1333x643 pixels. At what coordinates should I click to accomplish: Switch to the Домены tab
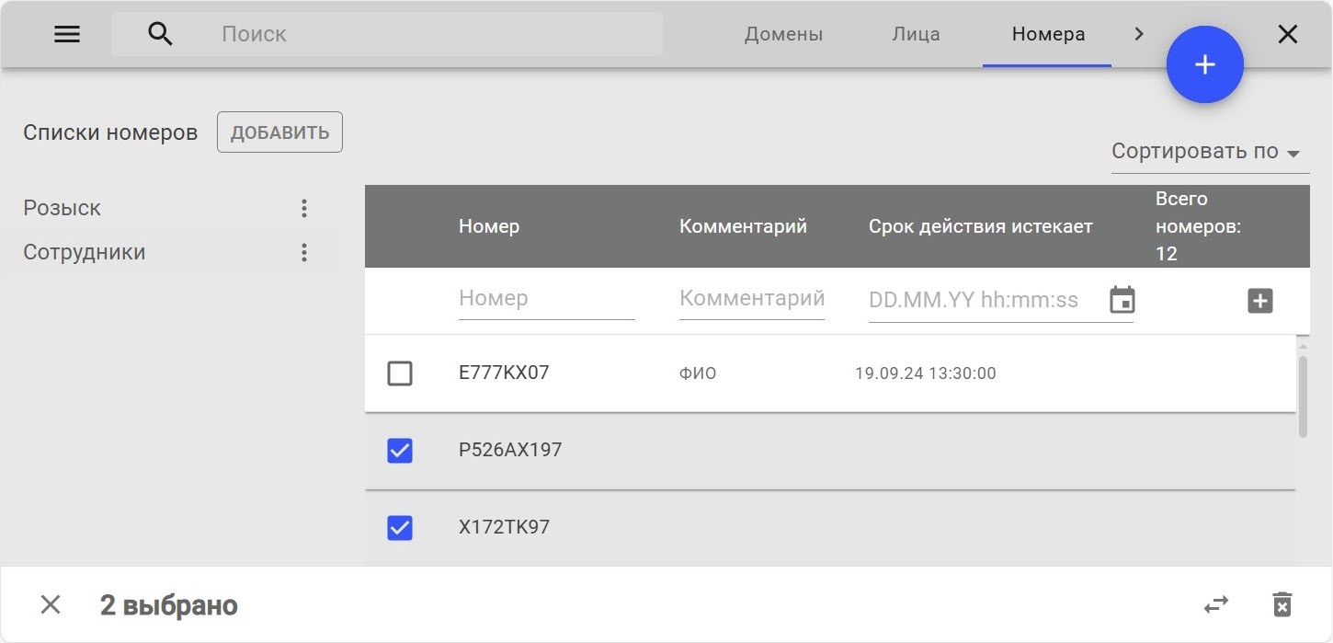pos(783,34)
